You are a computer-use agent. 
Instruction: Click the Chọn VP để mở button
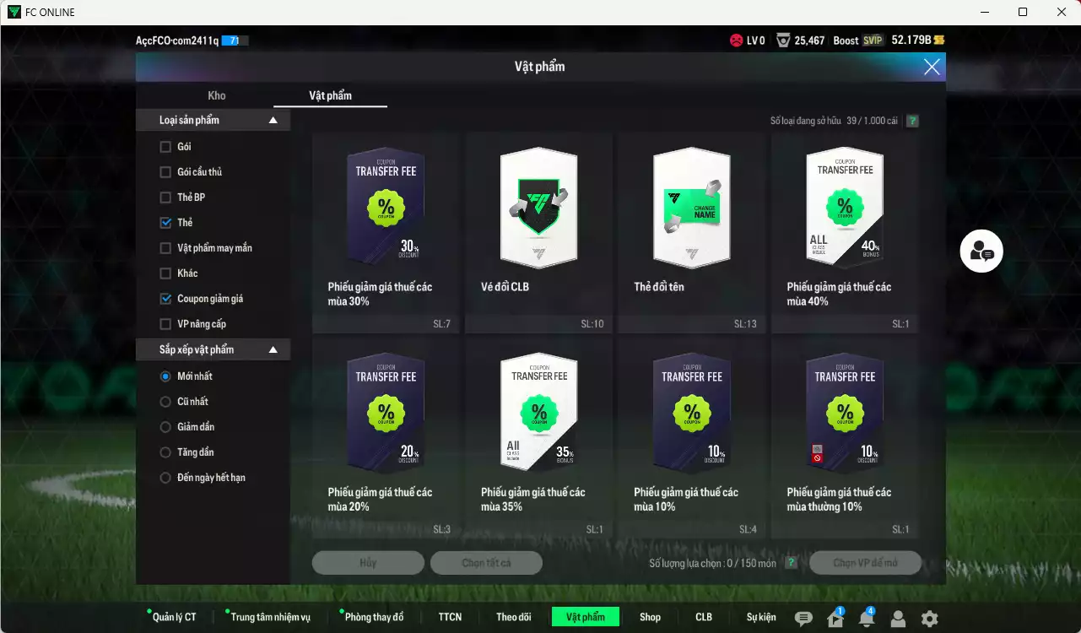click(x=865, y=563)
